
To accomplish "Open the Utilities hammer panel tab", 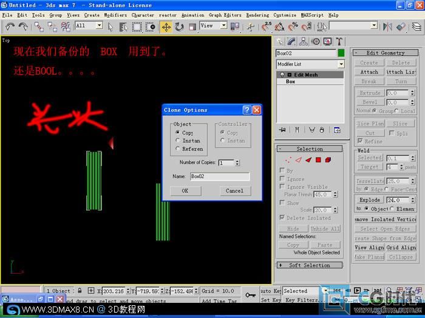I will pos(339,41).
